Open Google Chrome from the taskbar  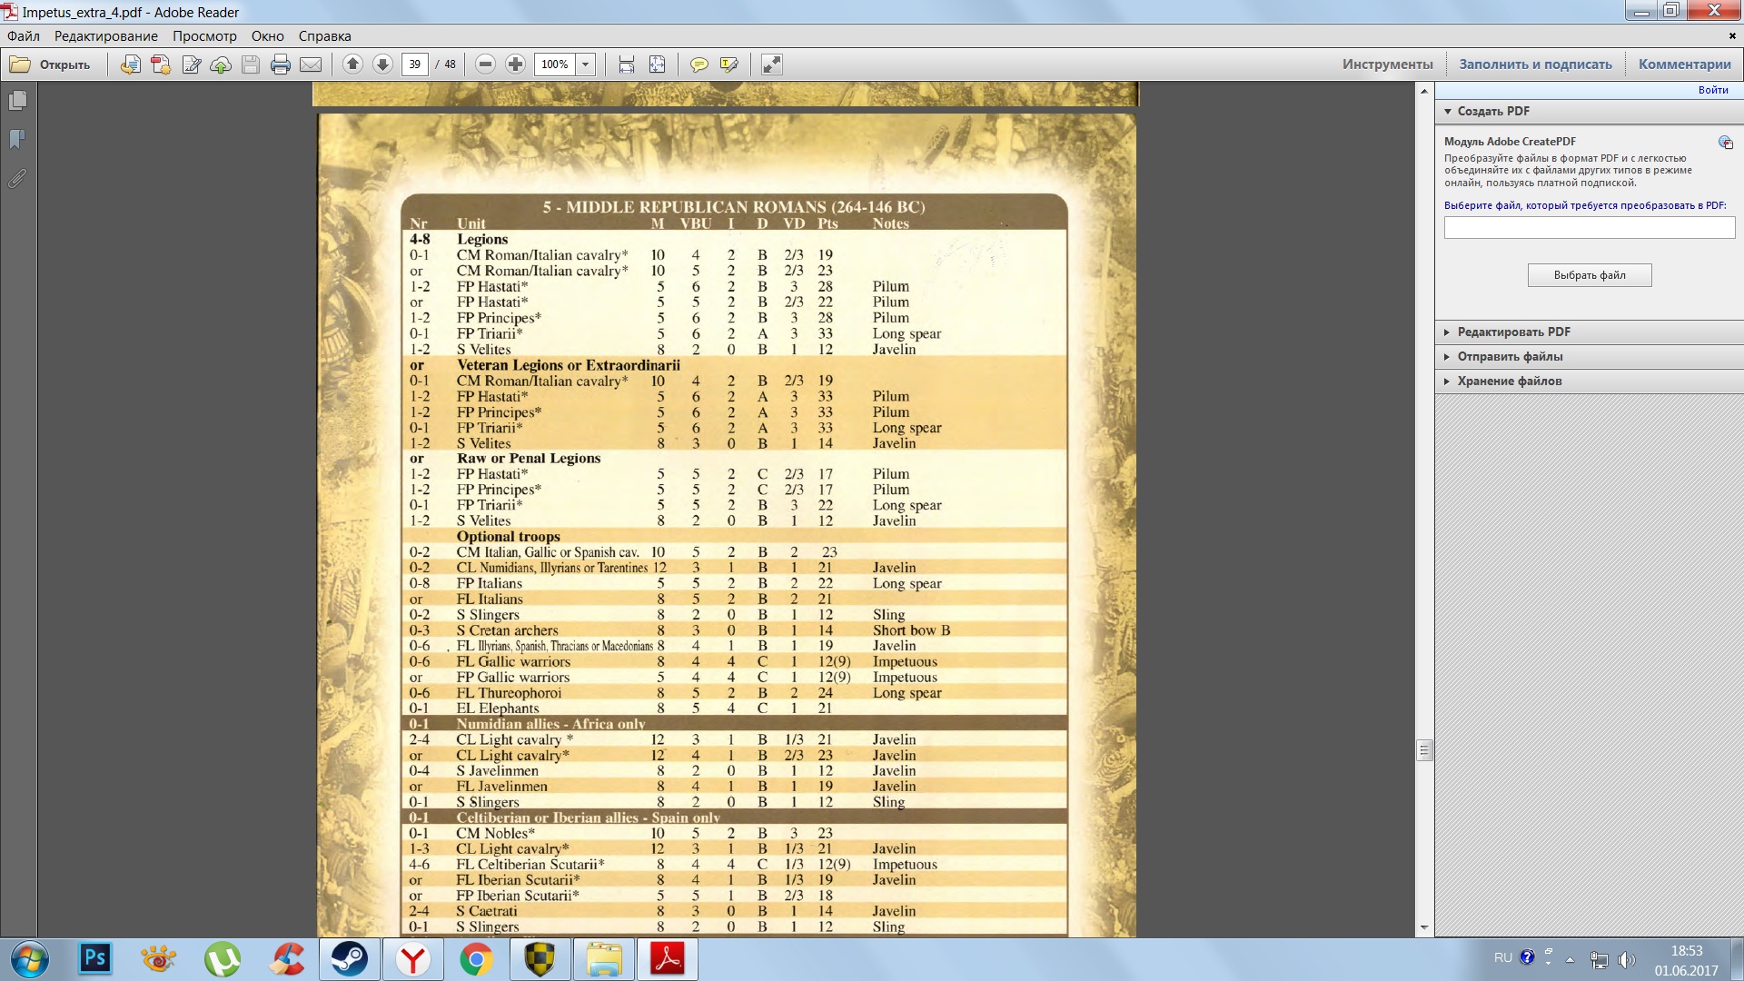point(477,959)
